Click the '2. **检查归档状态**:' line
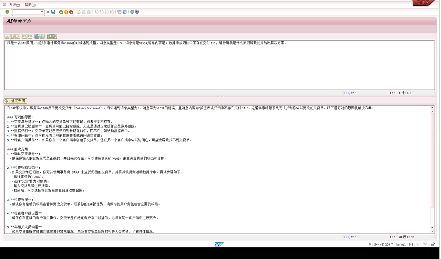This screenshot has height=259, width=441. [24, 167]
